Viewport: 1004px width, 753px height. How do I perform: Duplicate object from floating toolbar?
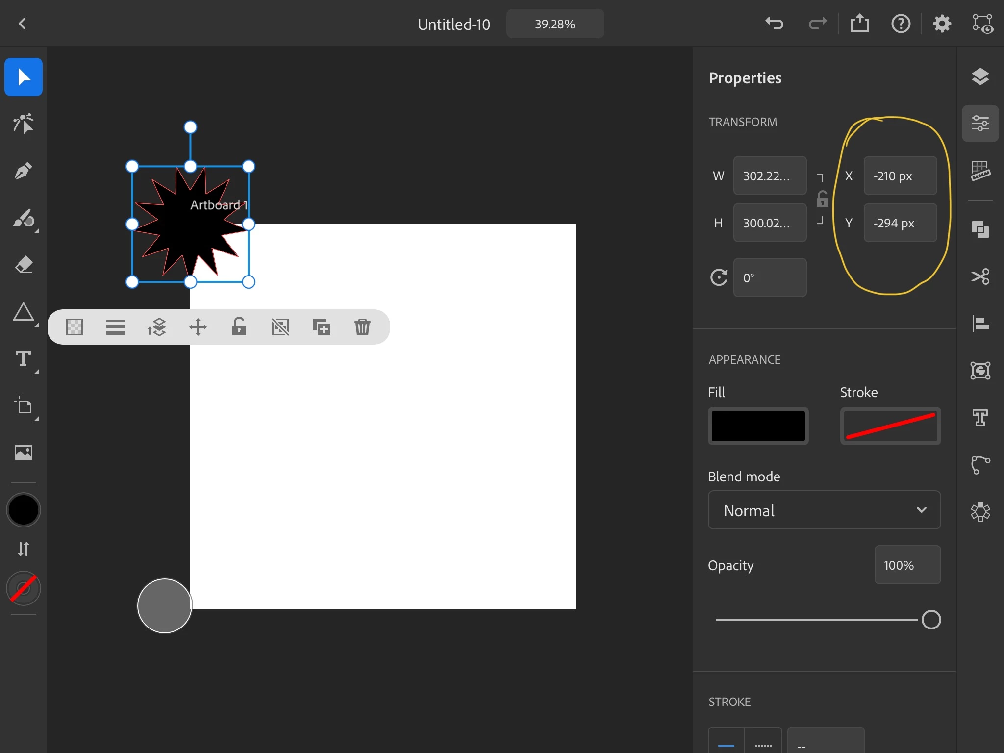click(321, 327)
